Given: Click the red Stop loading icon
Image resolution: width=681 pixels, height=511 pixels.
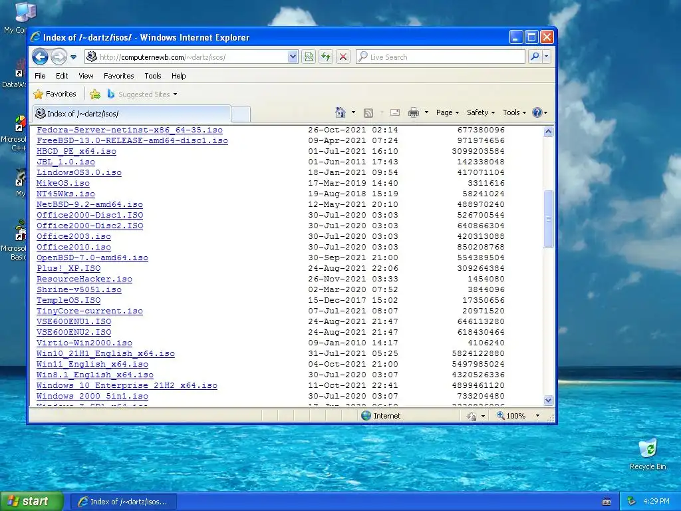Looking at the screenshot, I should click(343, 57).
